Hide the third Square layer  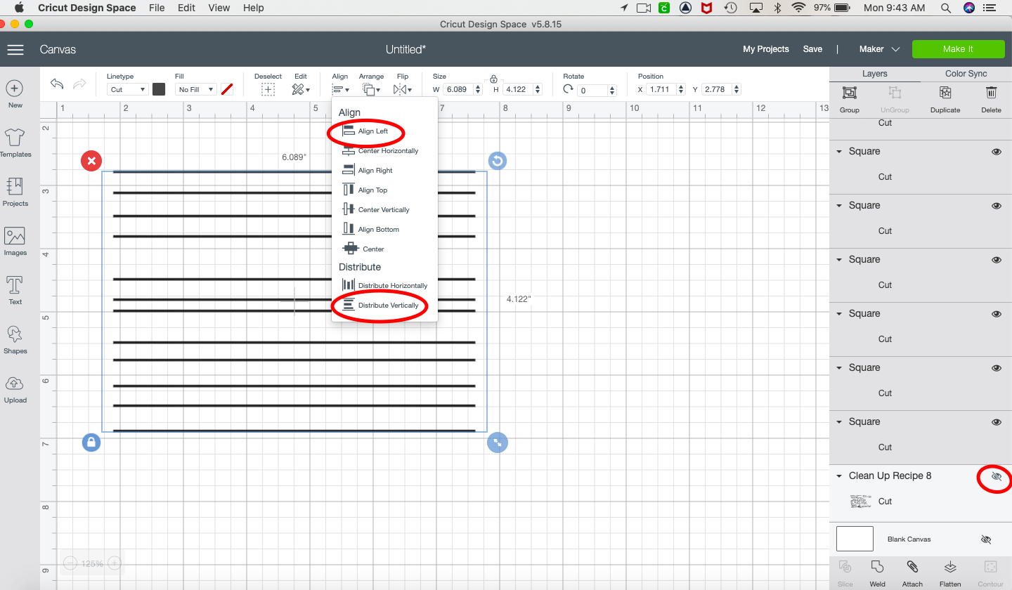pyautogui.click(x=997, y=260)
